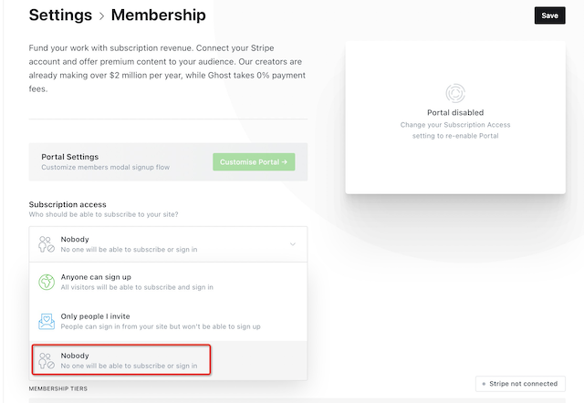Select the "Nobody" option label in list
This screenshot has height=403, width=584.
pos(76,355)
